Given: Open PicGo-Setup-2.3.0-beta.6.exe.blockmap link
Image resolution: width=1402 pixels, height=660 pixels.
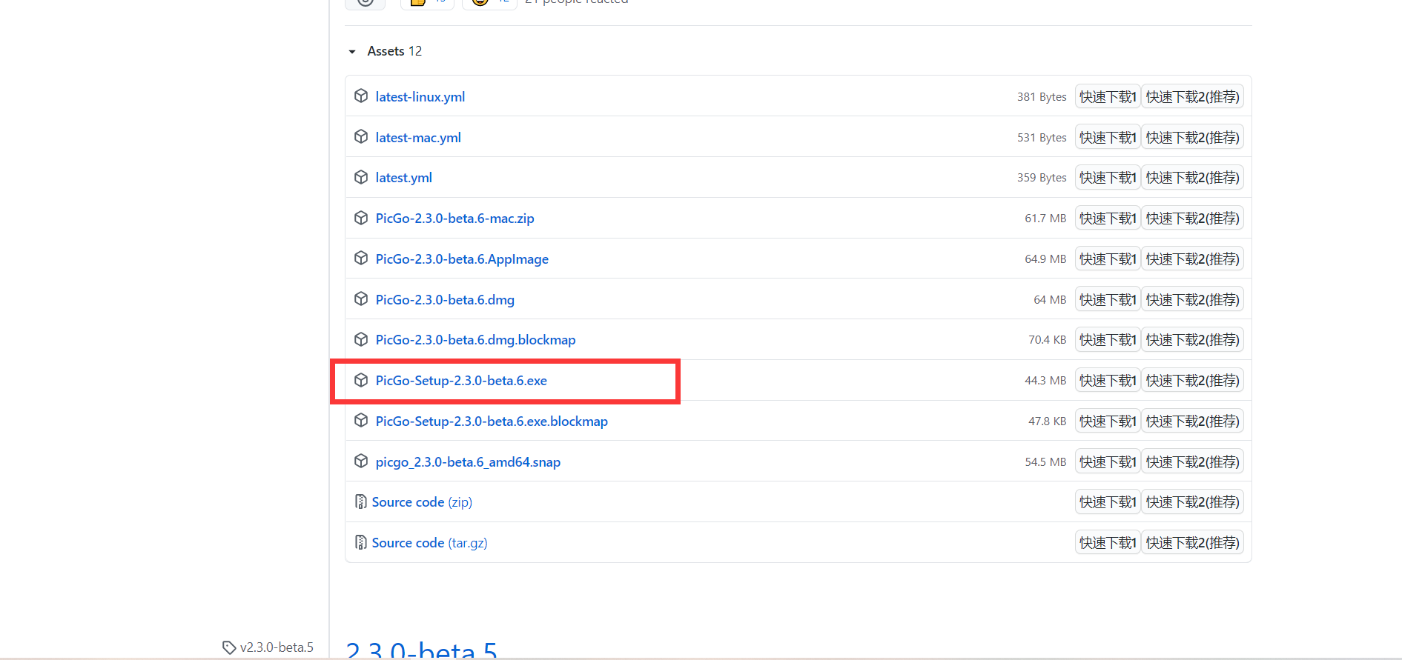Looking at the screenshot, I should 492,421.
